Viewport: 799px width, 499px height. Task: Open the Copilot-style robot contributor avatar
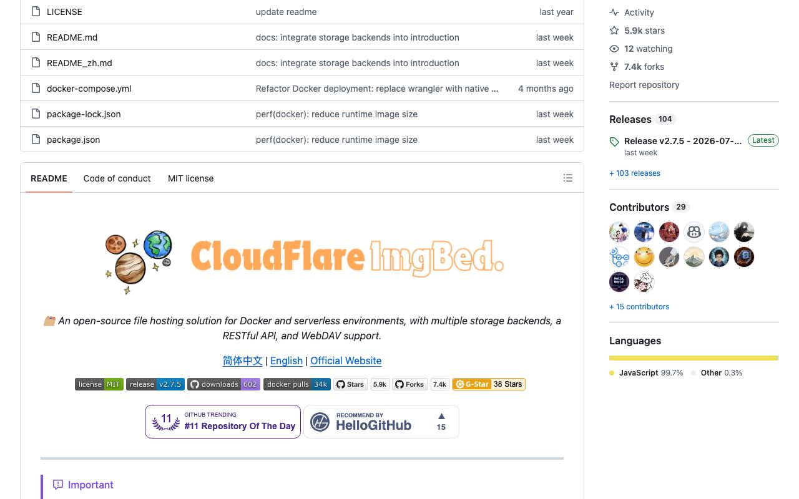pos(694,232)
